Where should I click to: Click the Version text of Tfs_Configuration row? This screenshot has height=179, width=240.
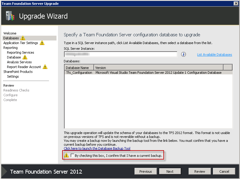point(158,73)
